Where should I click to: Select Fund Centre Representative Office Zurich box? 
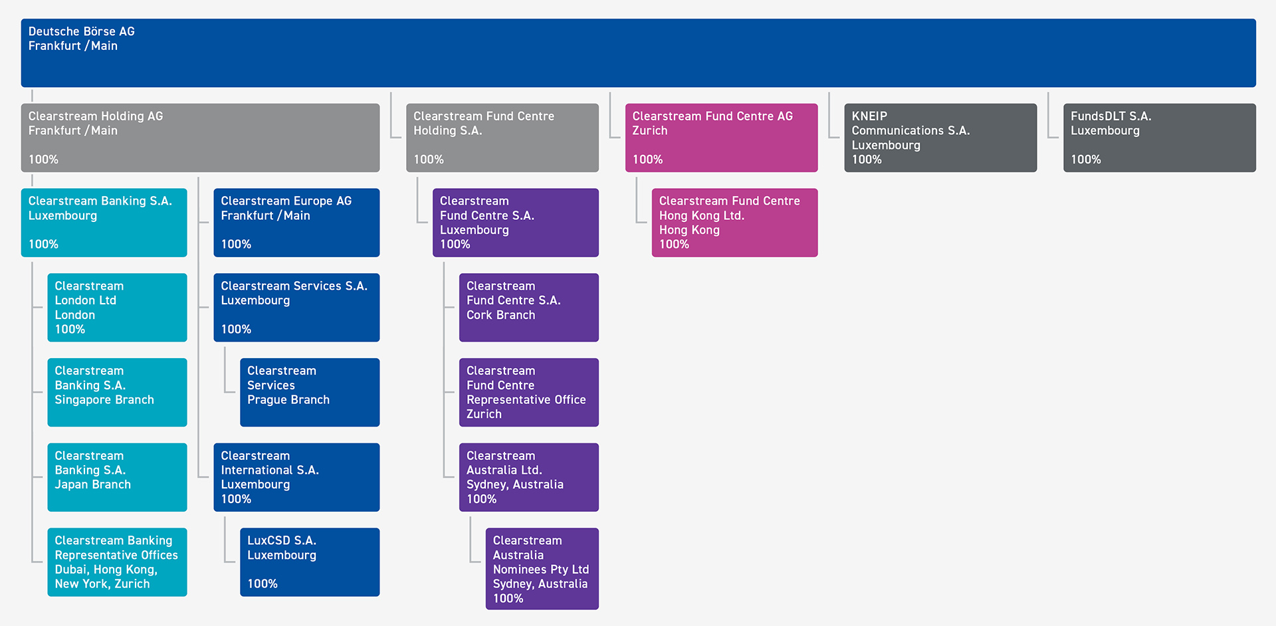[x=528, y=392]
